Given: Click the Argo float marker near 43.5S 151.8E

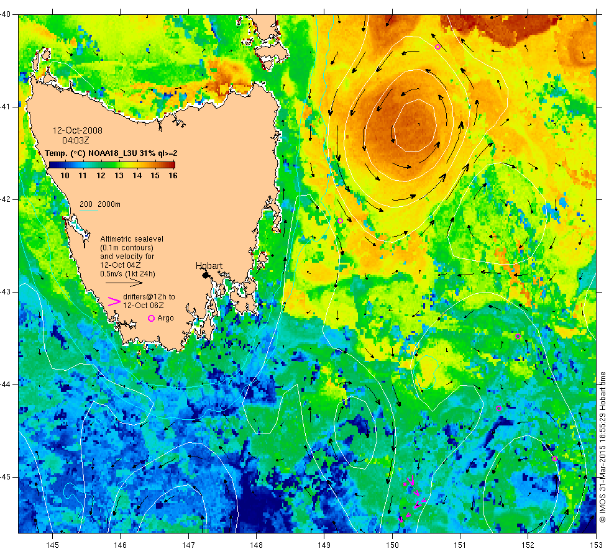Looking at the screenshot, I should [518, 336].
